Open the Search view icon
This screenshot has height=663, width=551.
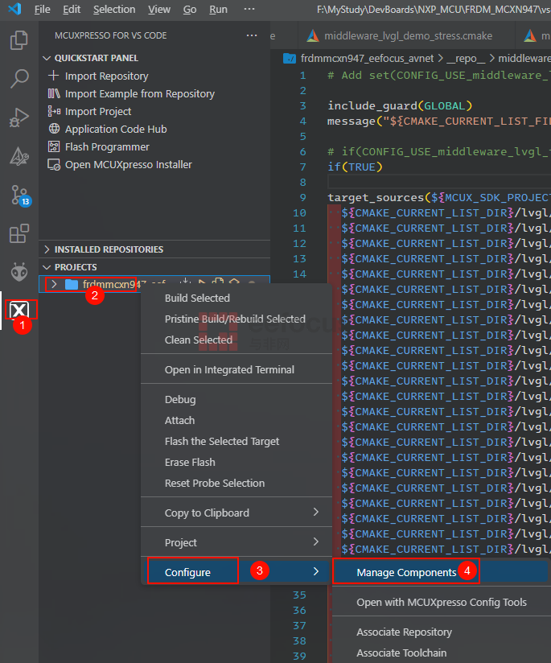click(x=19, y=79)
